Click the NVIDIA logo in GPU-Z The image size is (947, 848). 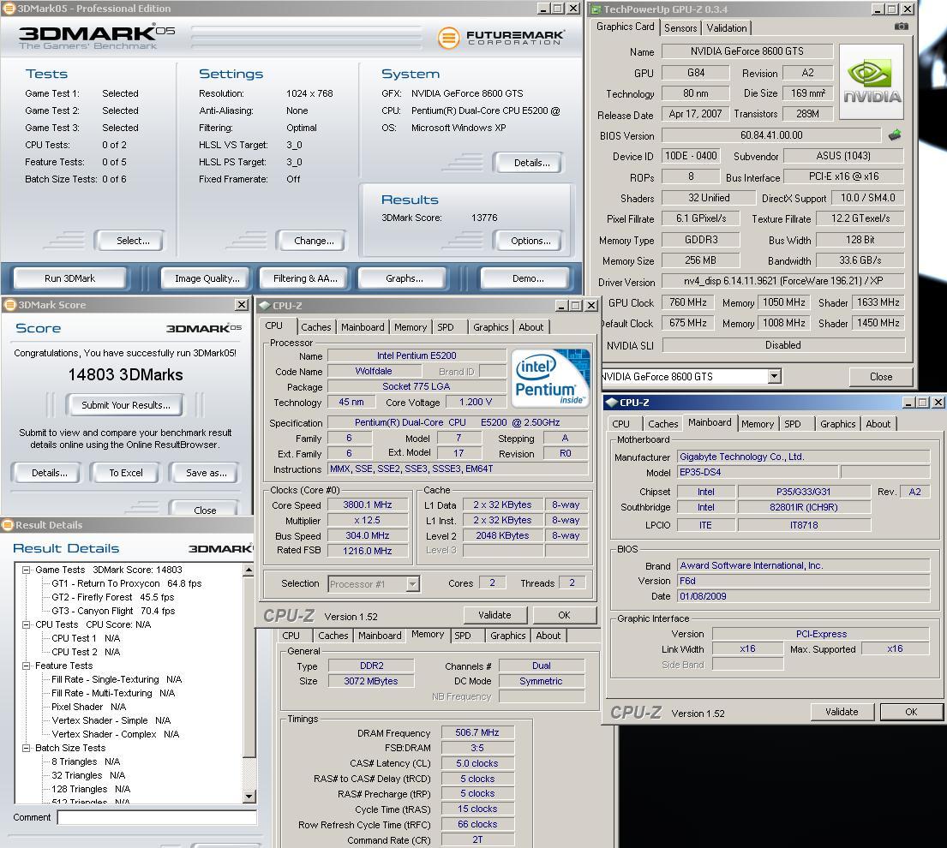pyautogui.click(x=872, y=81)
